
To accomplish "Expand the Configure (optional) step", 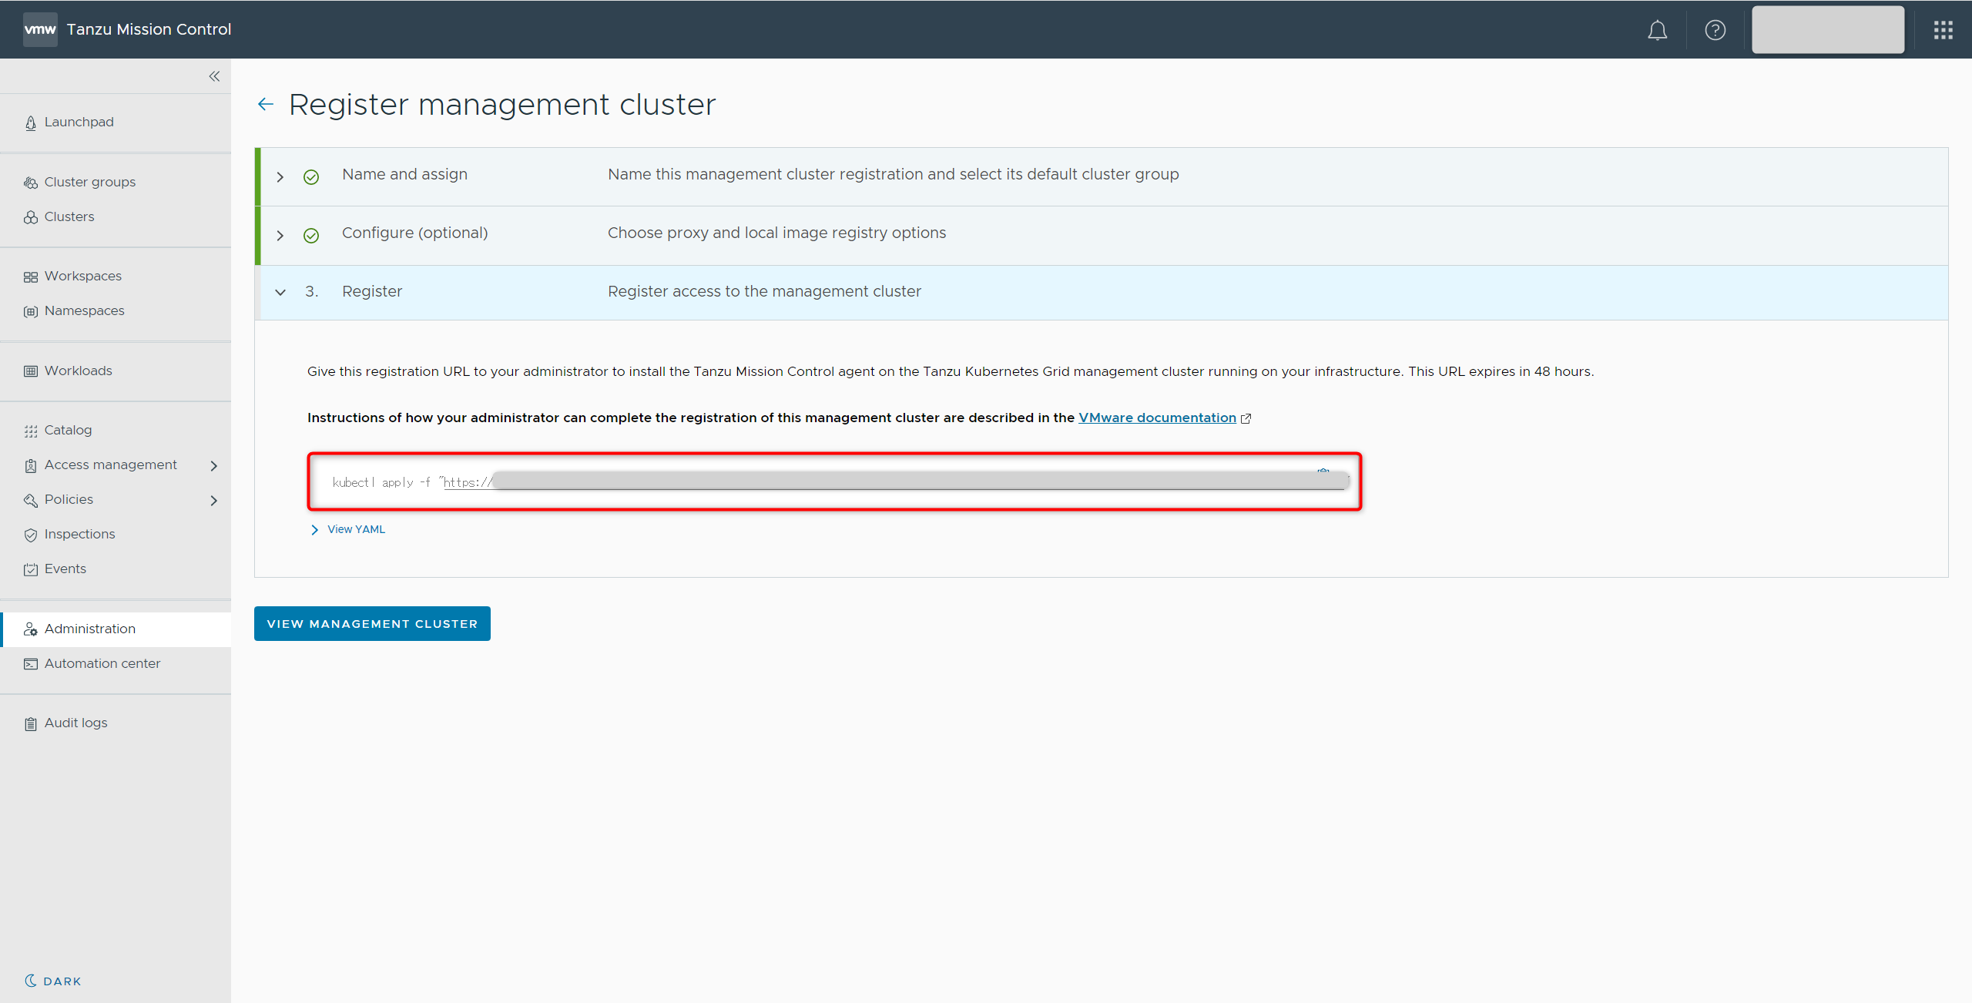I will point(280,236).
